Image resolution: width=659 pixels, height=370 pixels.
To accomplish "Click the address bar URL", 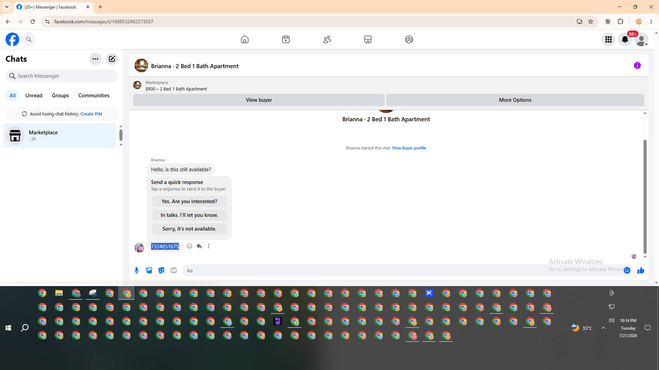I will tap(104, 22).
